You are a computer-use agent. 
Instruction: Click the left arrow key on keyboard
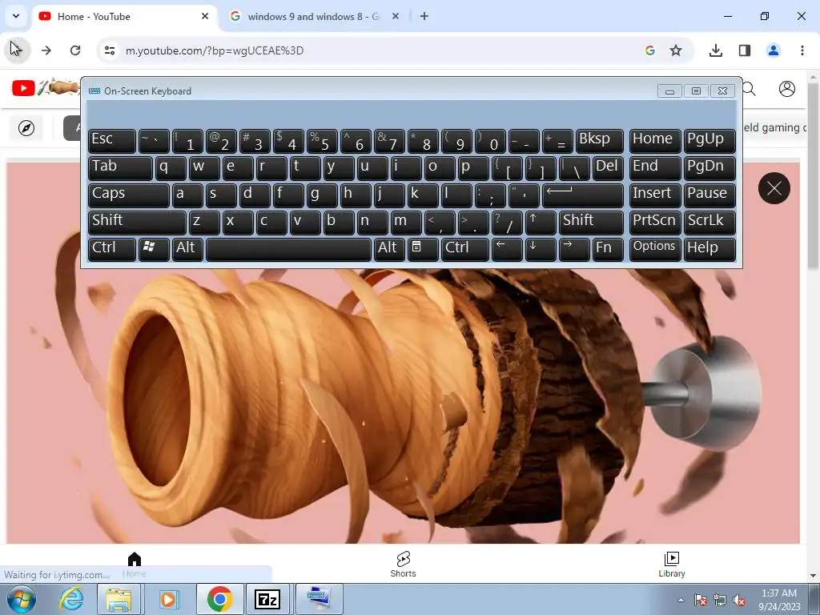pos(507,250)
